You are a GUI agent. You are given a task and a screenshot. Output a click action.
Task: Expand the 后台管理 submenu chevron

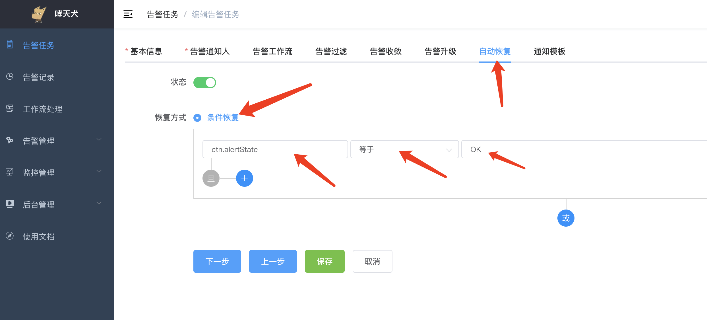tap(99, 203)
